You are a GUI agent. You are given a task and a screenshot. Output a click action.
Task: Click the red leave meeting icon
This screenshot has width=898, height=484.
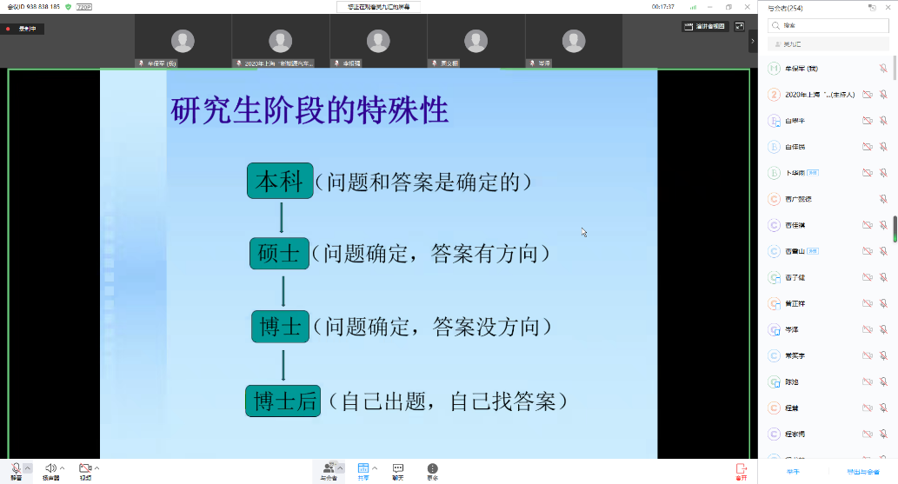coord(741,468)
